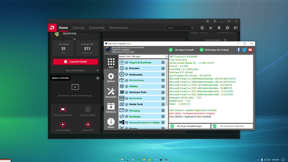Click the No Software Selected button

232,126
